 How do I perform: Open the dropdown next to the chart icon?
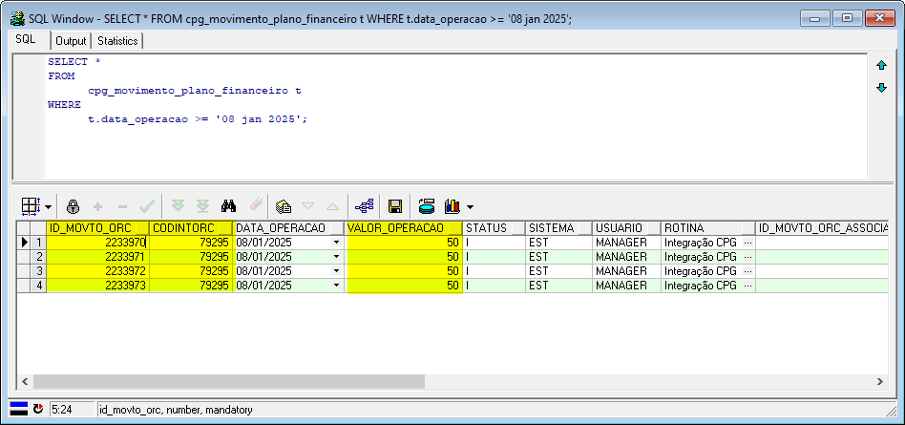coord(470,206)
